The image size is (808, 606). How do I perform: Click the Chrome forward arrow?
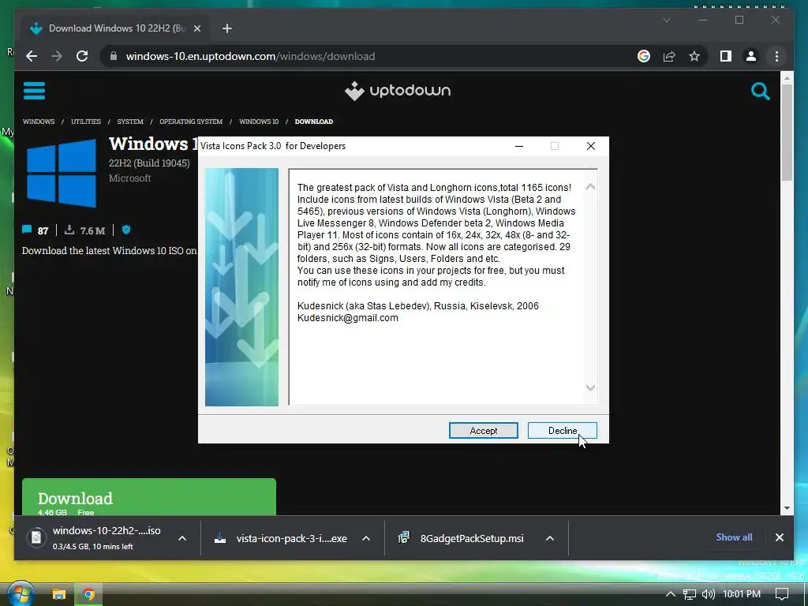coord(57,56)
